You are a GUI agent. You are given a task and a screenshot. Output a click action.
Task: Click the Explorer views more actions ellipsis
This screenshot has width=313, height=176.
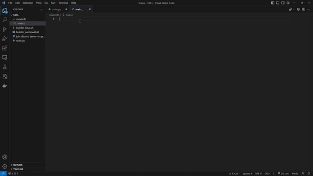tap(41, 9)
